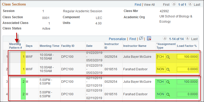Viewport: 204px width, 102px height.
Task: Click the View All link
Action: (x=149, y=5)
